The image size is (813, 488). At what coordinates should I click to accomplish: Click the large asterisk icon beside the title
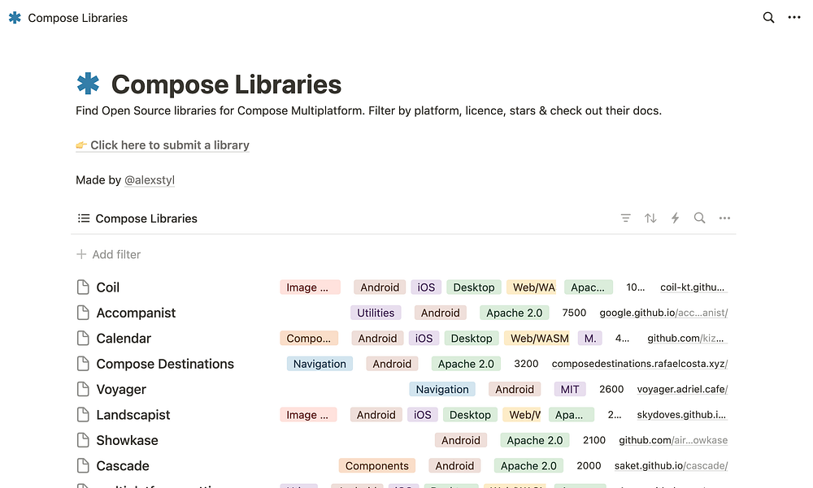pos(88,84)
